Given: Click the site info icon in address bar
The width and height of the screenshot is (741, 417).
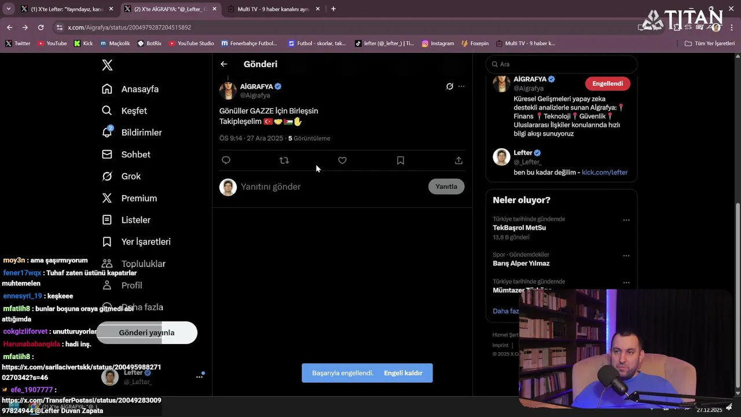Looking at the screenshot, I should [x=59, y=27].
